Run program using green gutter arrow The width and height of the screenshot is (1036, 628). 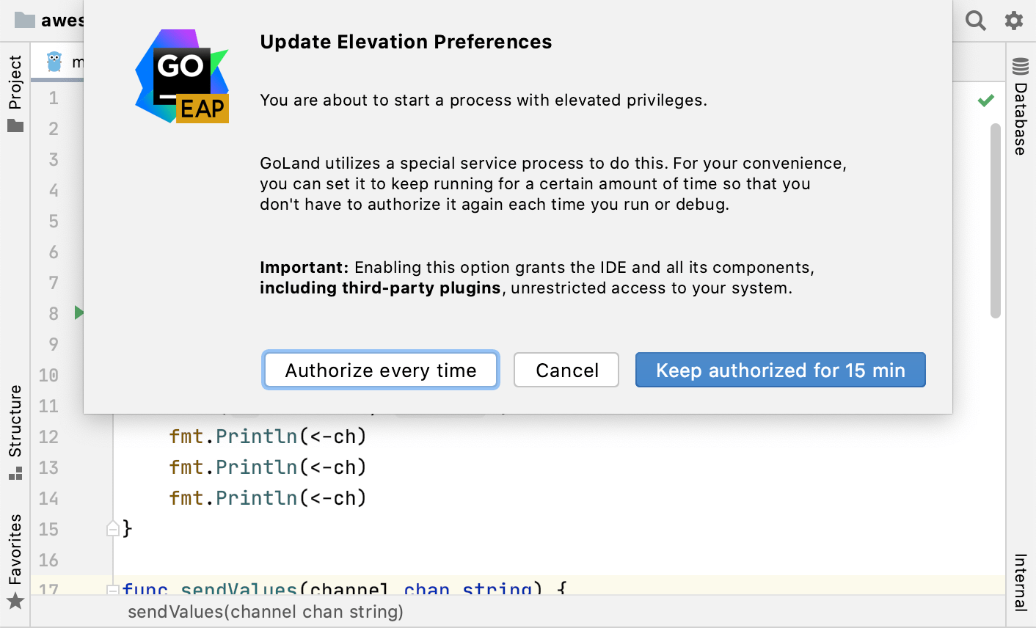[x=79, y=312]
